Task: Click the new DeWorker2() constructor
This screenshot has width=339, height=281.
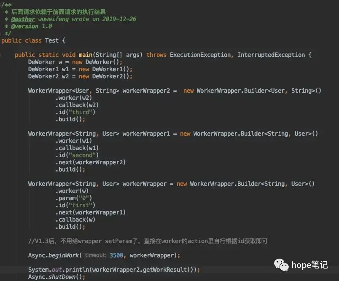Action: coord(106,76)
